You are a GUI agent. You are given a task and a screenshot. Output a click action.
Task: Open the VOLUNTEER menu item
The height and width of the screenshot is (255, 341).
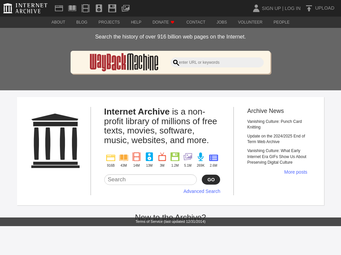pos(250,22)
